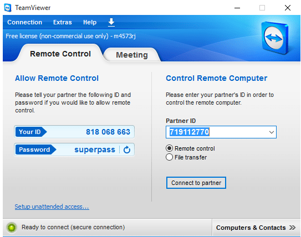Minimize the TeamViewer window

point(237,8)
